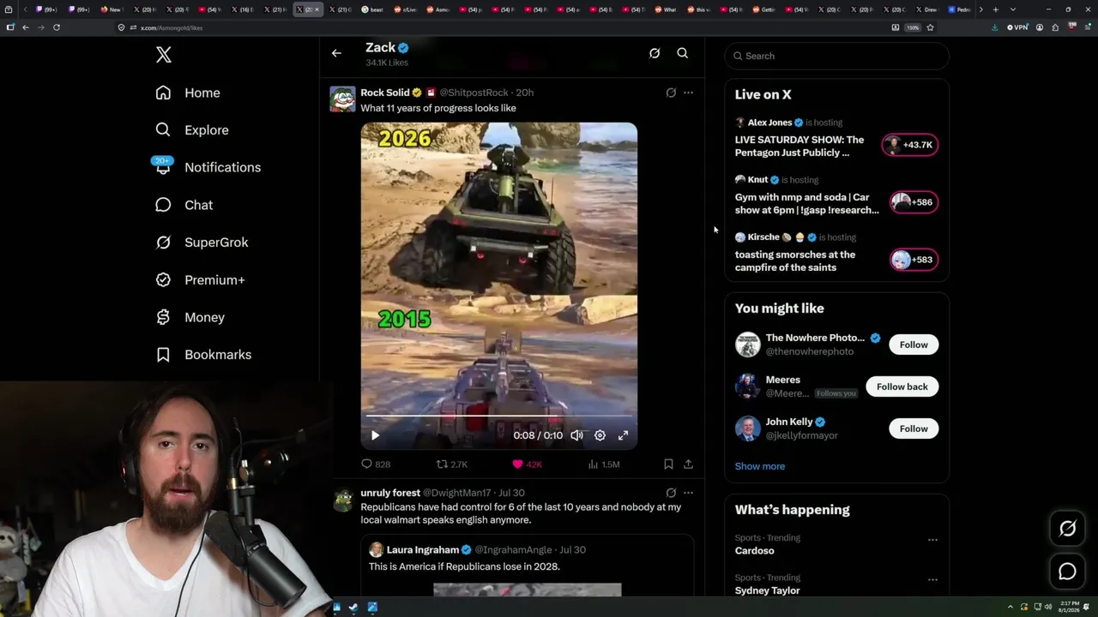1098x617 pixels.
Task: Open the quoted Laura Ingraham post
Action: pyautogui.click(x=528, y=566)
